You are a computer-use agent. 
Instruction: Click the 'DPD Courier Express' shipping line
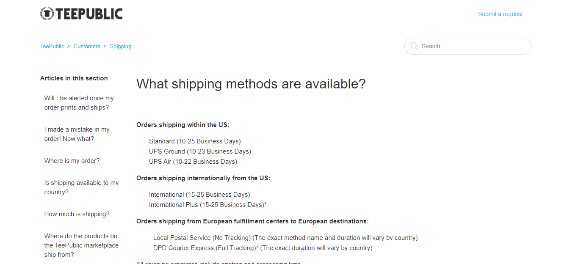pos(263,248)
